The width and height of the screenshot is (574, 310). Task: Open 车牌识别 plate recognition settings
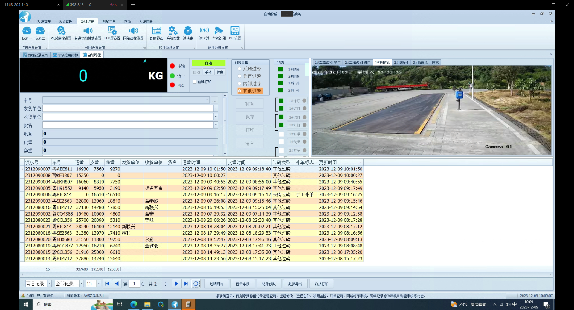(x=219, y=33)
